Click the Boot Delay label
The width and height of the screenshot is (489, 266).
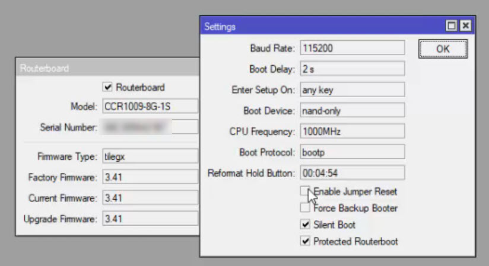tap(272, 69)
